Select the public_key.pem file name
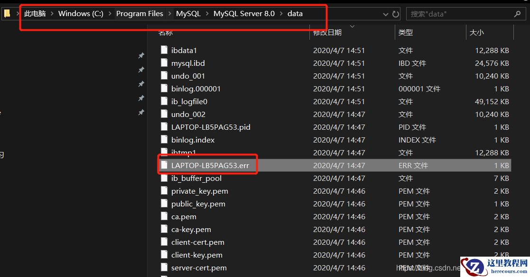The width and height of the screenshot is (530, 277). 198,204
